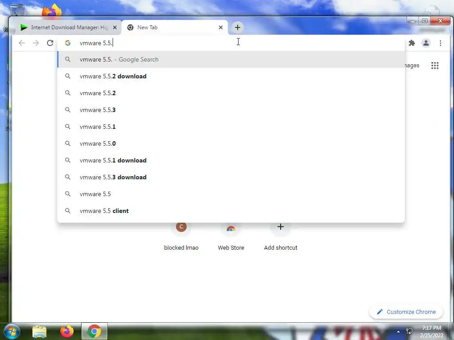Click the search icon beside 'vmware 5.5.0'
The width and height of the screenshot is (454, 340).
[x=68, y=143]
